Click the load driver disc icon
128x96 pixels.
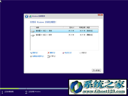tap(31, 56)
